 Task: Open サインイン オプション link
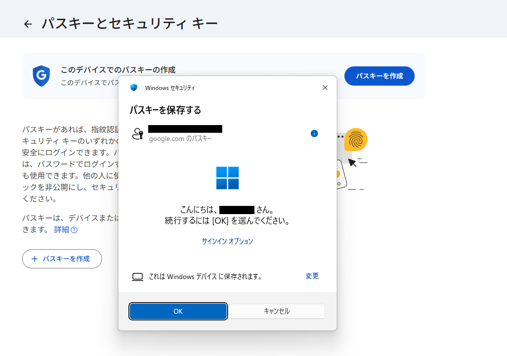pyautogui.click(x=228, y=241)
